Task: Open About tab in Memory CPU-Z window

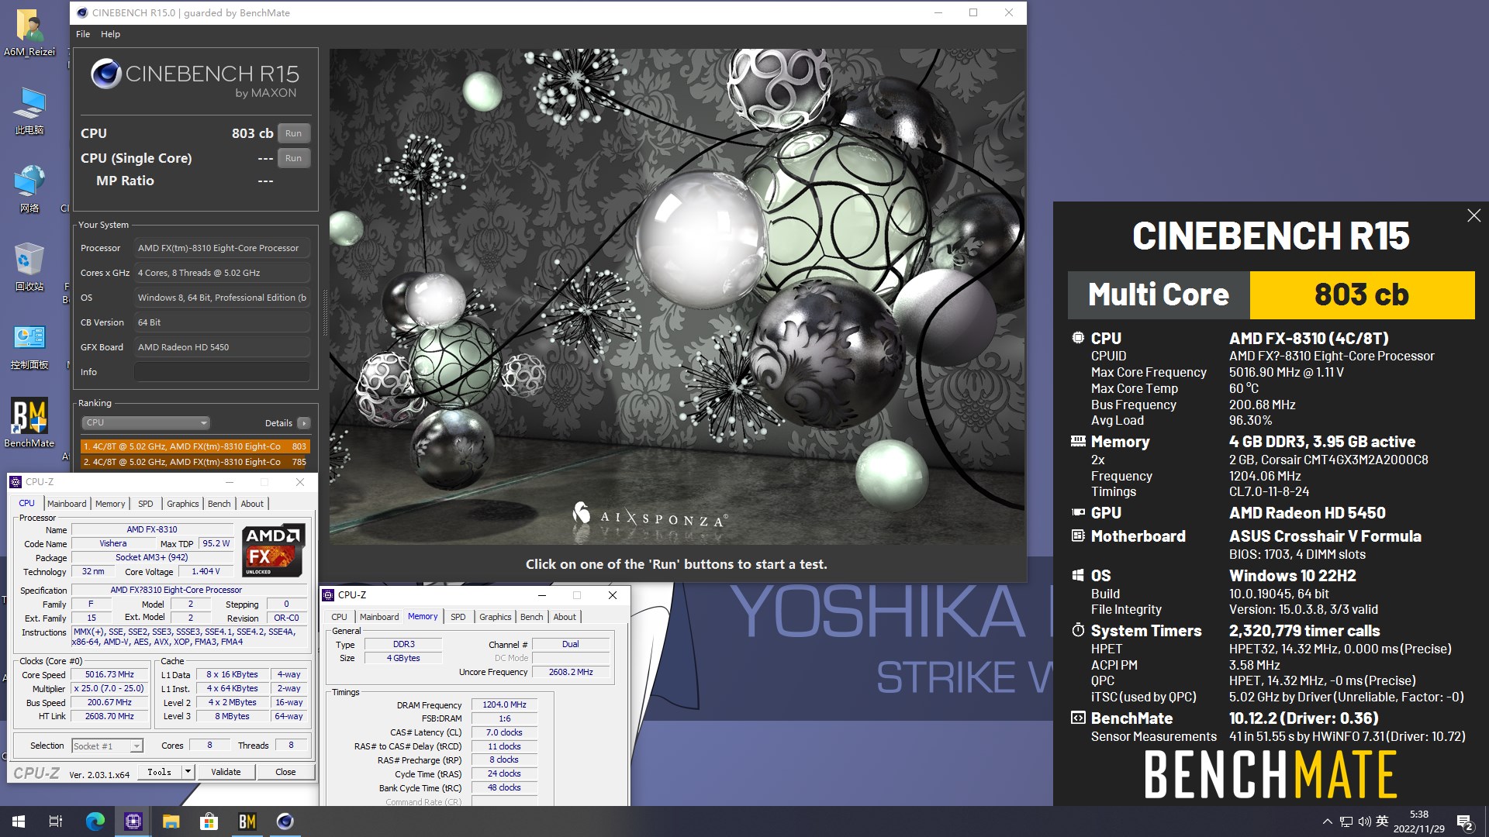Action: 565,617
